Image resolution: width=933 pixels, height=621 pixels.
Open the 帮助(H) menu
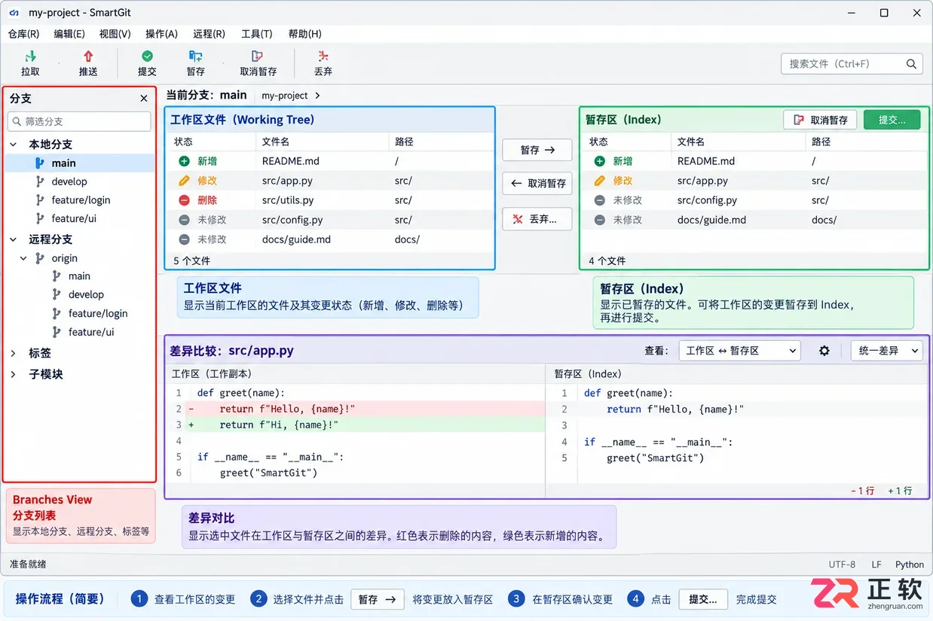point(304,34)
